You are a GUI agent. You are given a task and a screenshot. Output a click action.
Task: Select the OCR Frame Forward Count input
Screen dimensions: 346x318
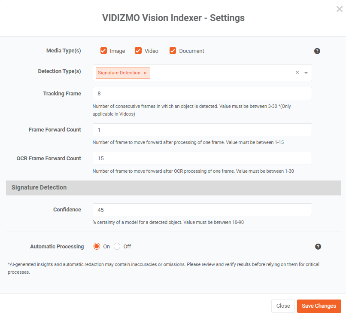click(202, 159)
